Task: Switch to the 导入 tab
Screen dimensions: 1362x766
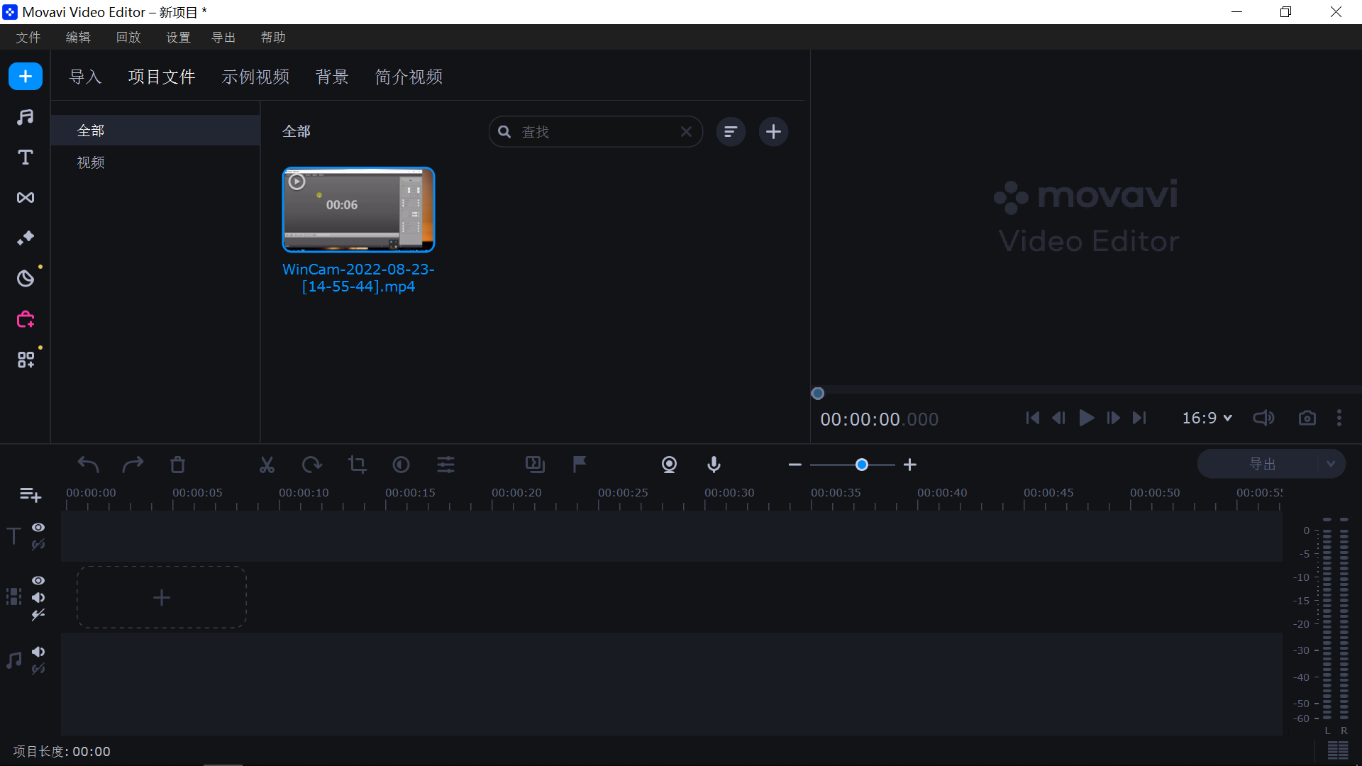Action: 85,77
